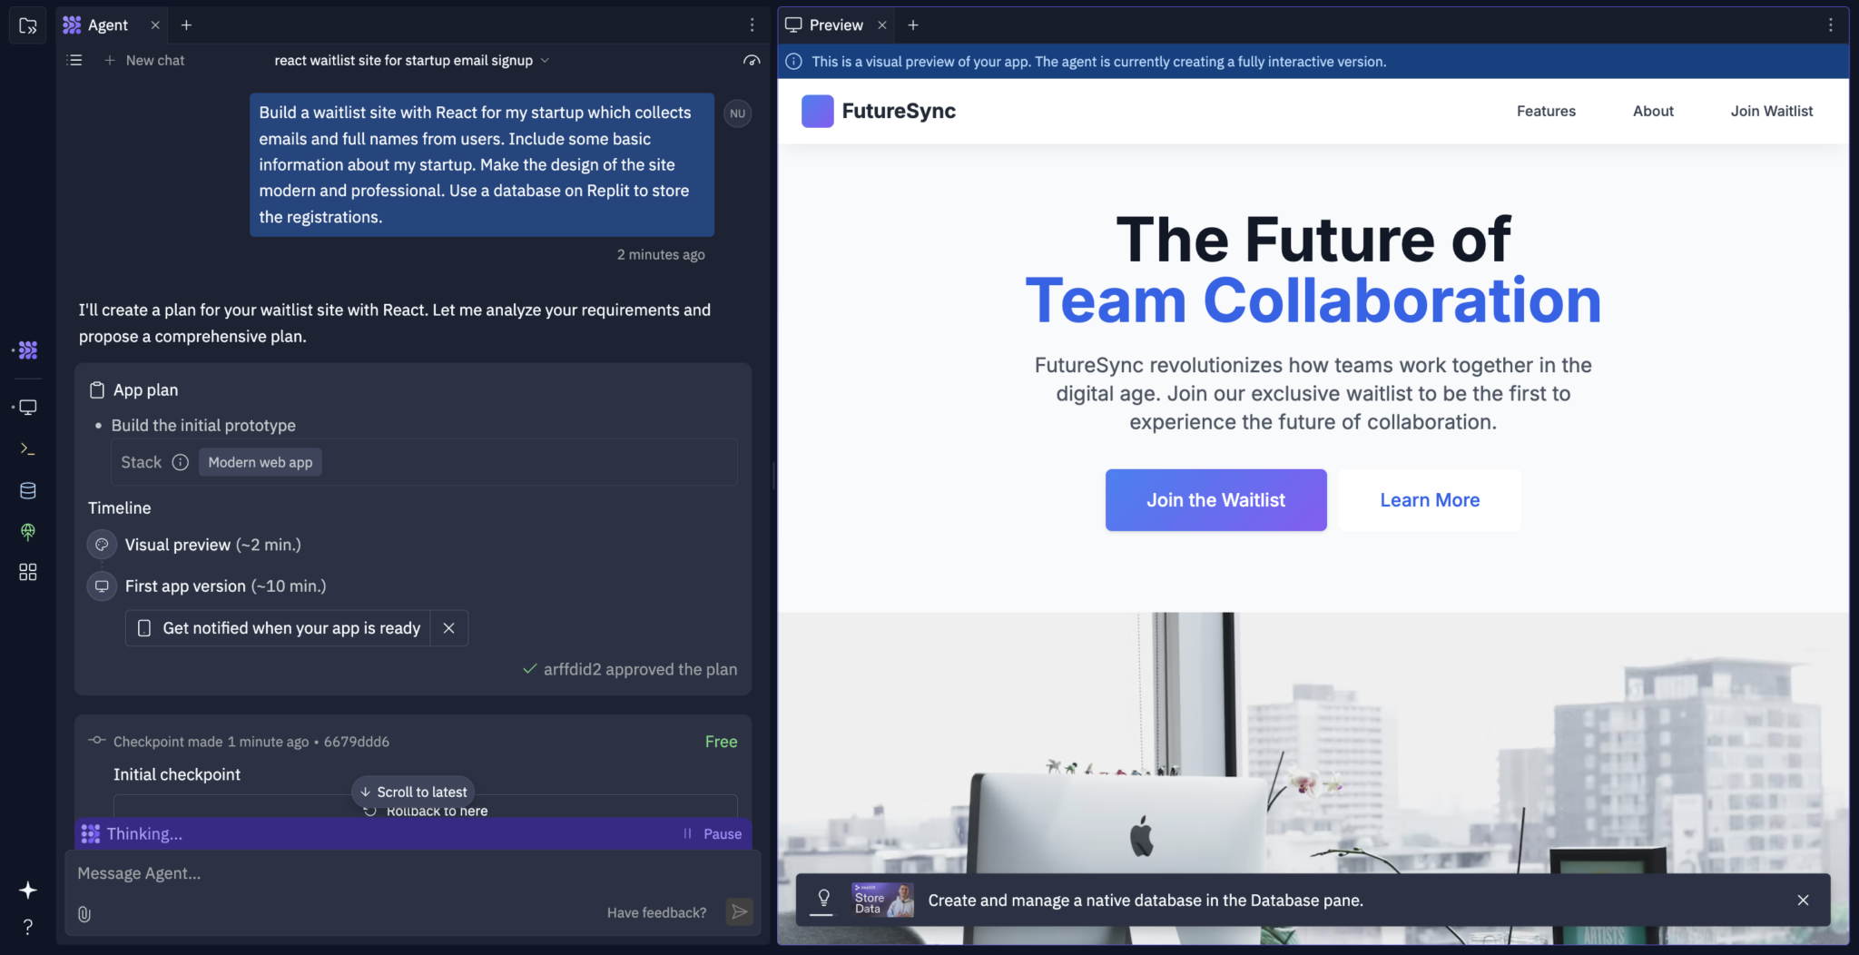1859x955 pixels.
Task: Open the chat title dropdown for waitlist site
Action: coord(545,60)
